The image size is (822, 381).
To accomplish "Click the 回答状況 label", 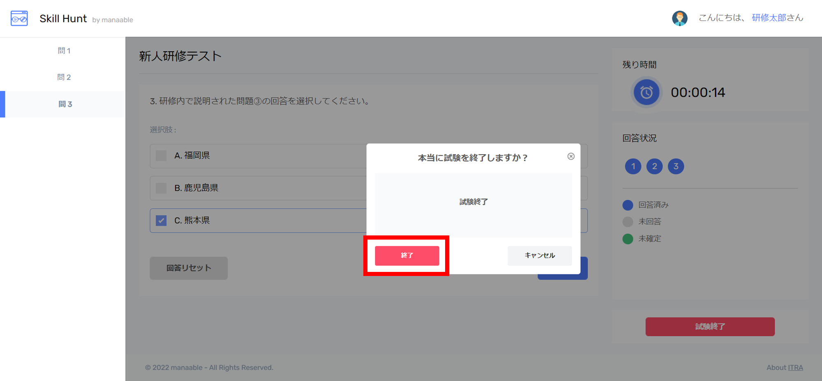I will click(x=639, y=138).
